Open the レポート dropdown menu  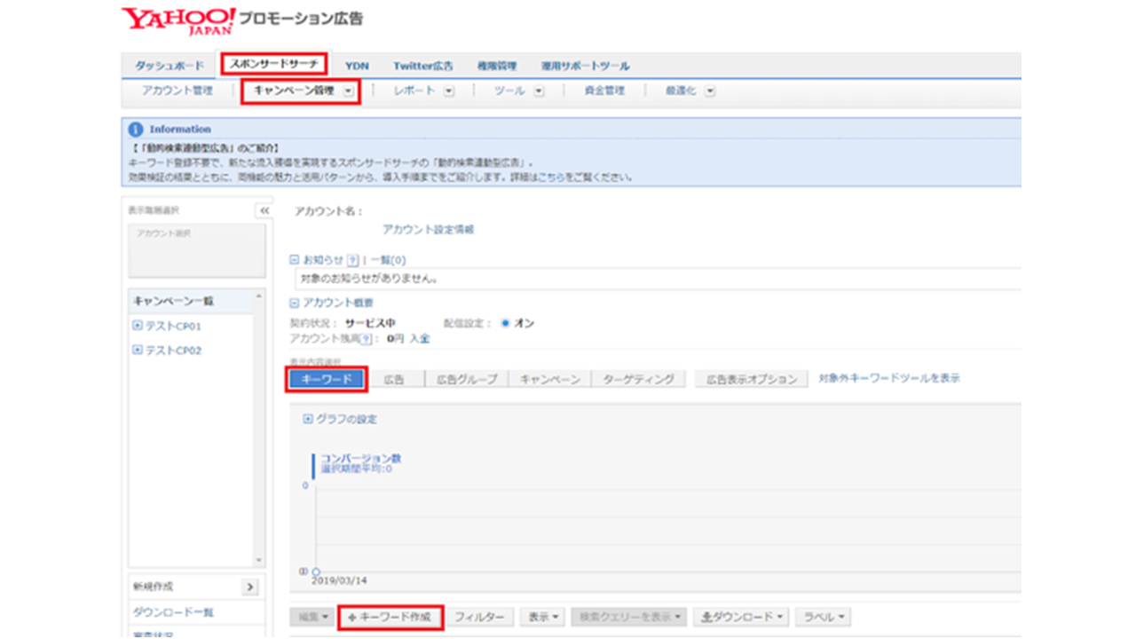point(424,91)
